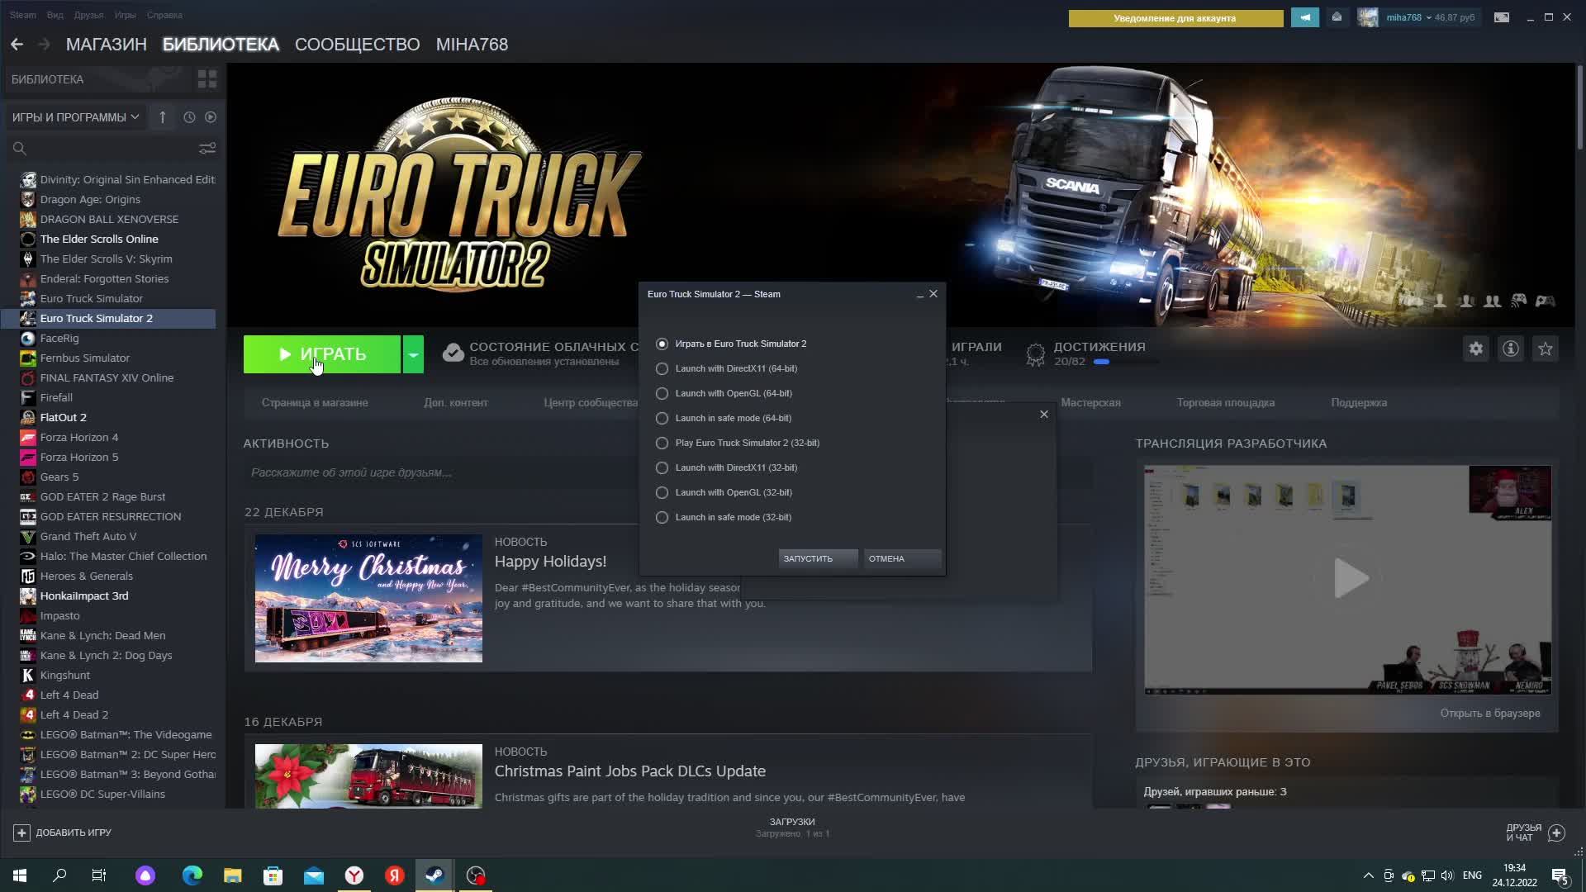Open the Сообщество tab
This screenshot has width=1586, height=892.
click(x=357, y=45)
